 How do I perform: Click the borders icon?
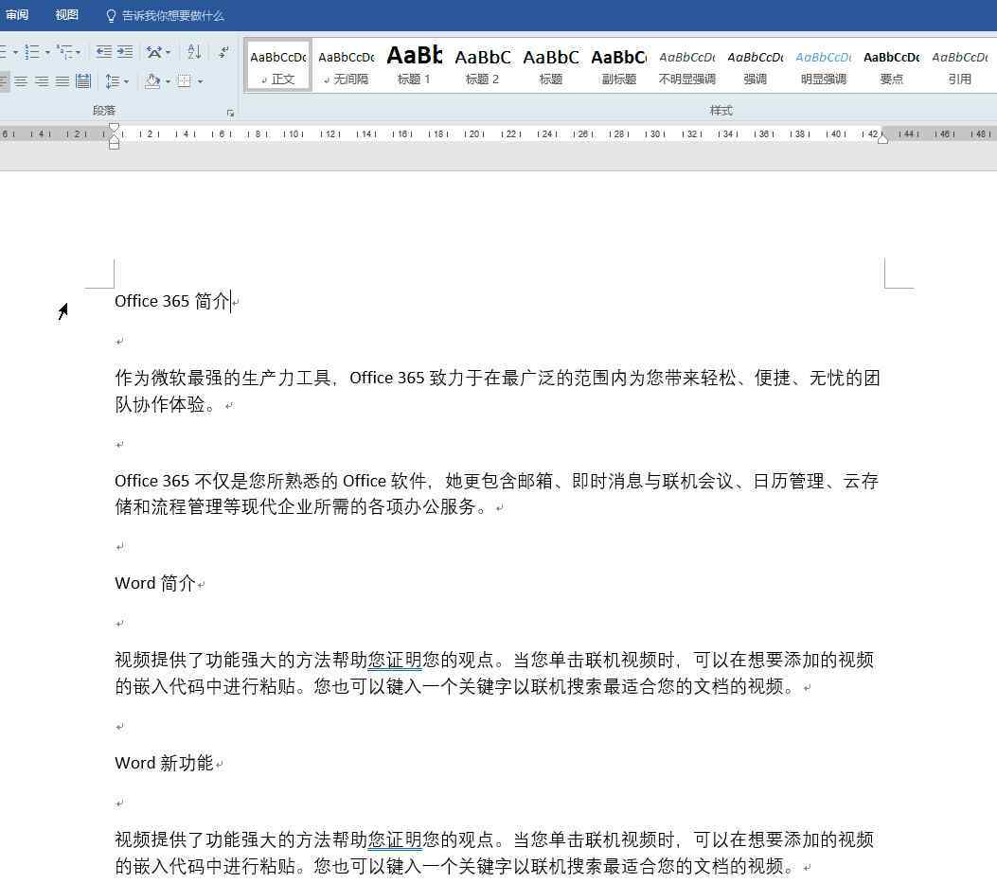[x=184, y=81]
